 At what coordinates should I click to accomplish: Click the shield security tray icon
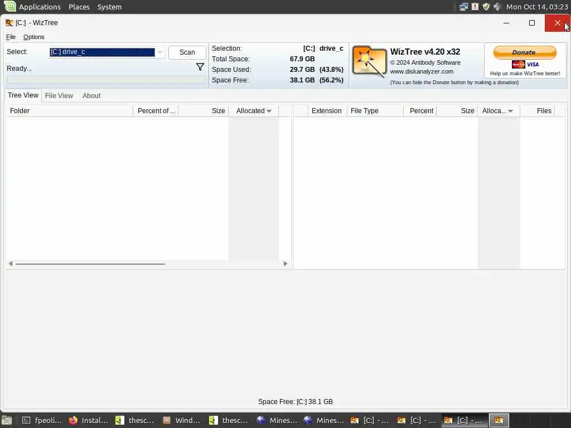486,7
